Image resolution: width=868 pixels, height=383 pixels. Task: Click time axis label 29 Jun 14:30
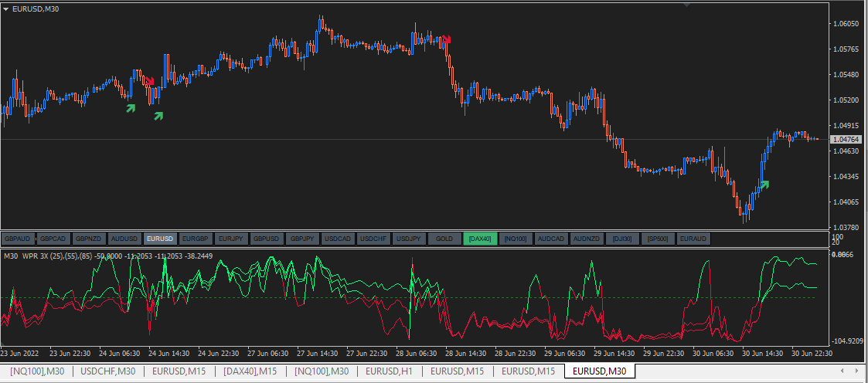(x=613, y=353)
